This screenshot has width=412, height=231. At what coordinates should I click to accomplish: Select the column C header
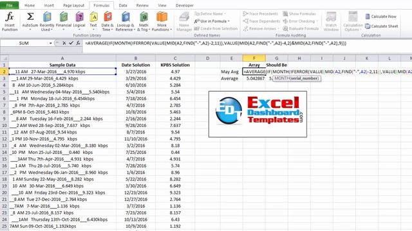tap(175, 58)
